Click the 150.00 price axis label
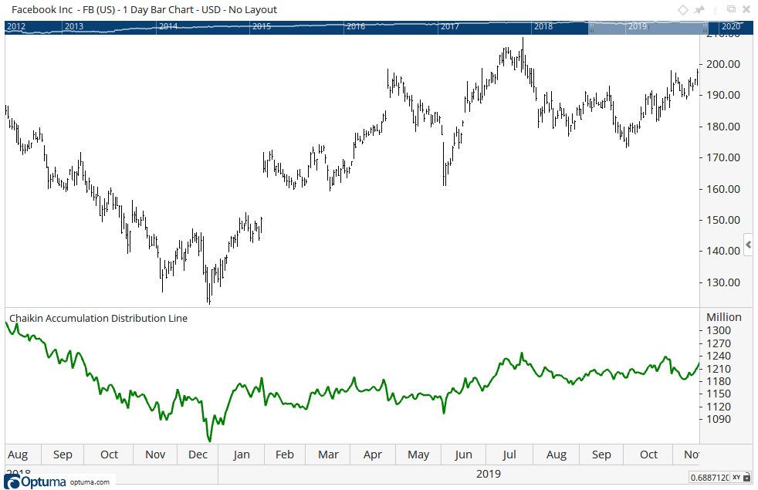This screenshot has height=490, width=758. (723, 220)
